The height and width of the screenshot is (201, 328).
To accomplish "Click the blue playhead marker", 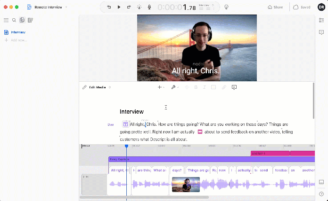I will [x=126, y=146].
